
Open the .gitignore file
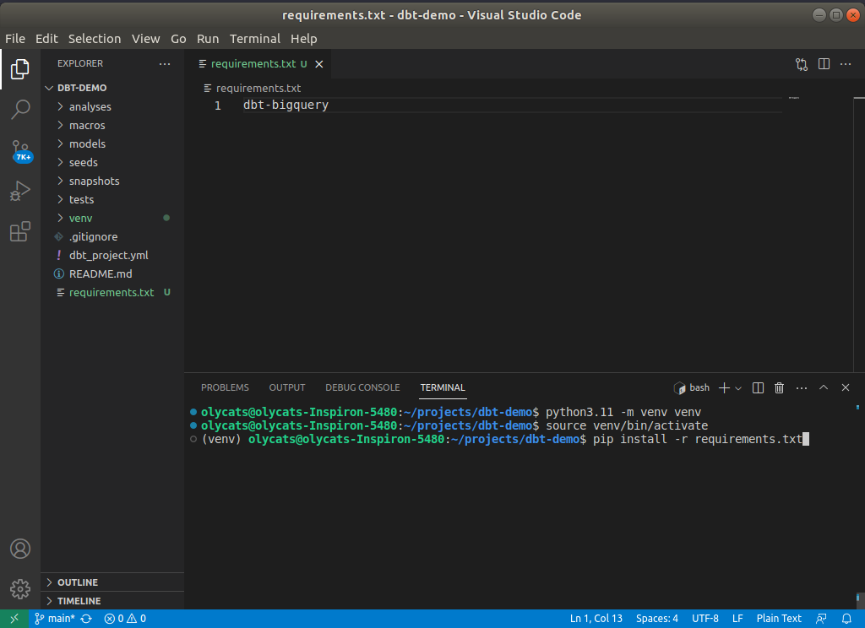(112, 236)
